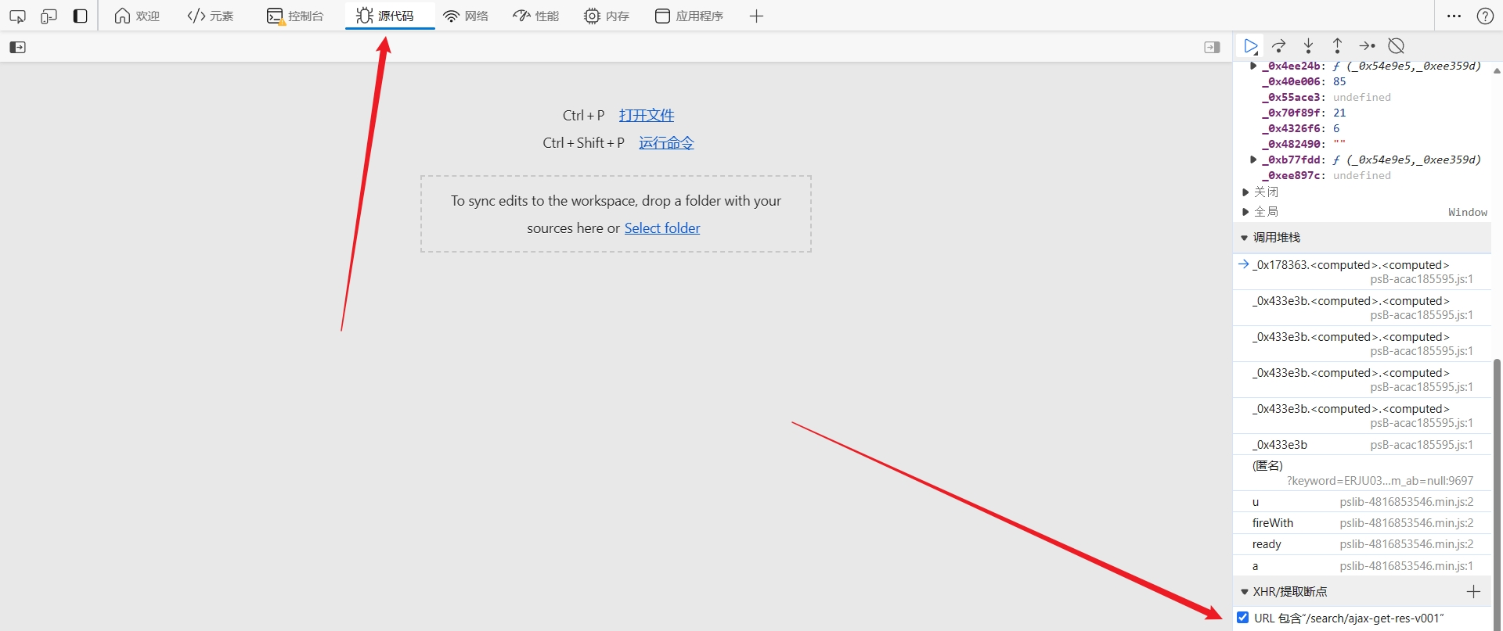Add a new XHR breakpoint

click(x=1473, y=592)
